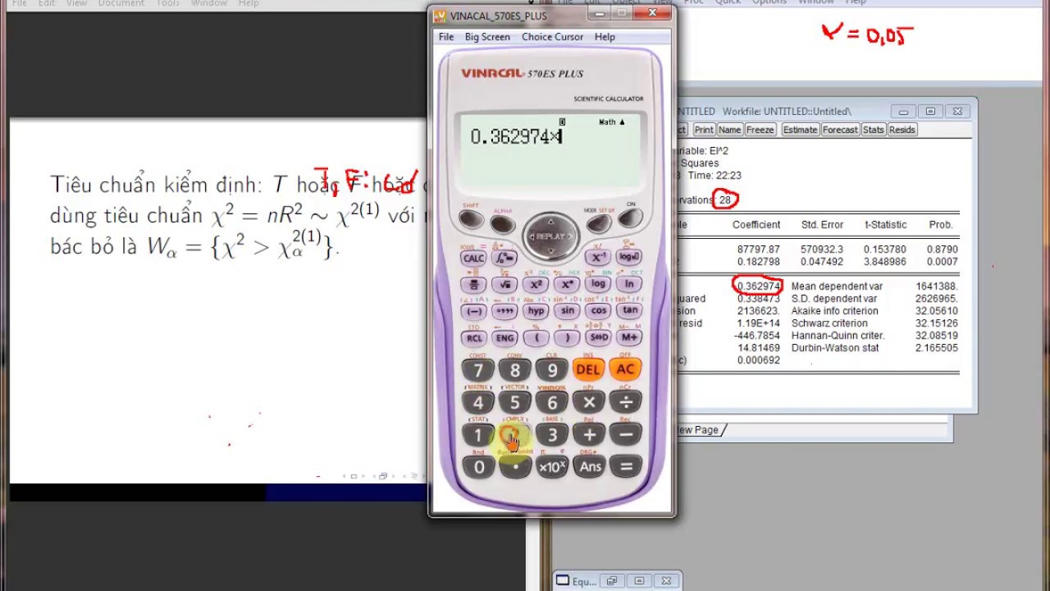Hit the open parenthesis key
1050x591 pixels.
[536, 337]
